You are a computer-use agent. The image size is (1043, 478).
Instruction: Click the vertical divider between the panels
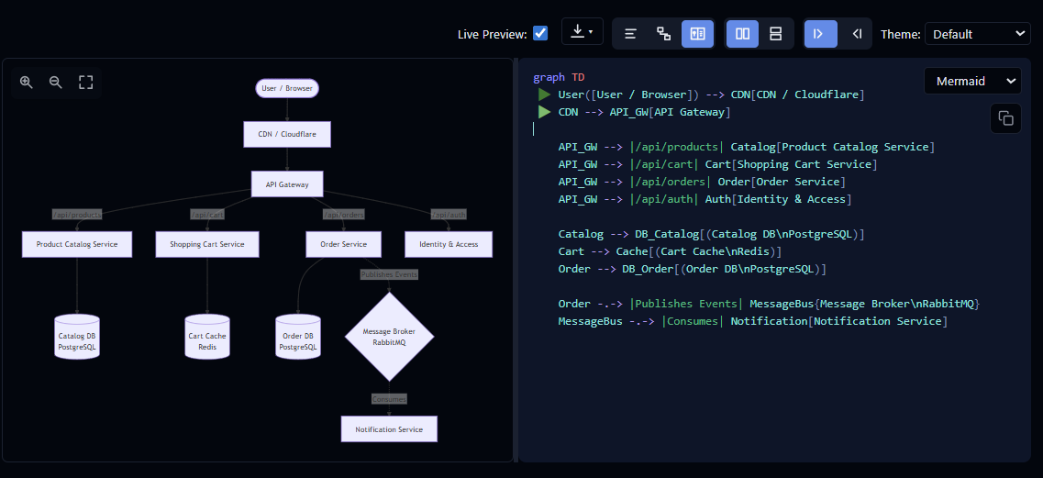coord(516,260)
